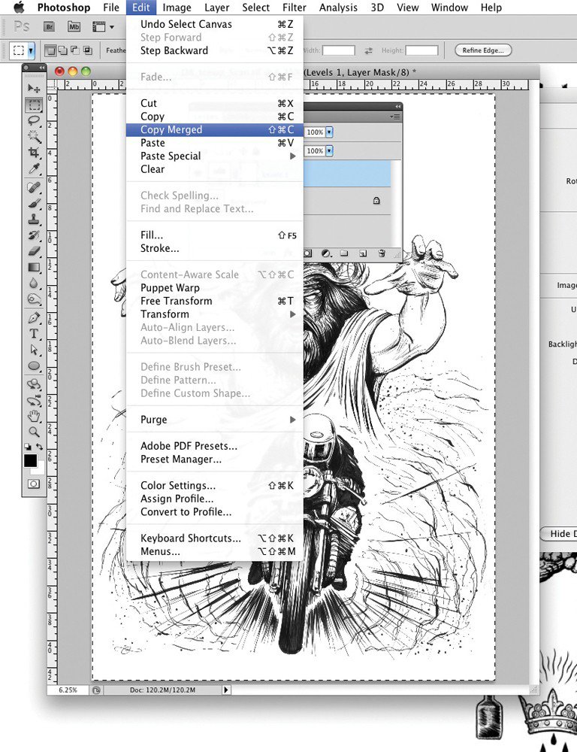Viewport: 577px width, 752px height.
Task: Open the tool preset picker dropdown
Action: pos(31,50)
